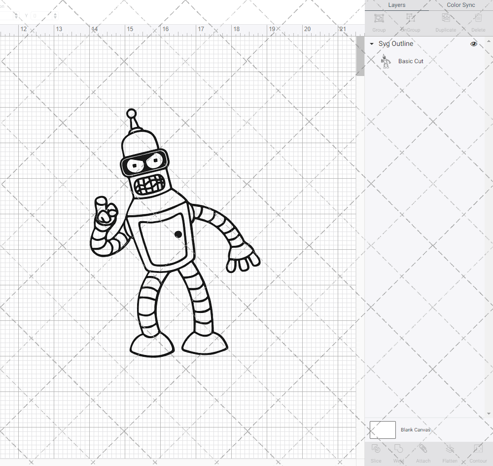The image size is (493, 466).
Task: Click the Flatten tool icon
Action: point(450,450)
